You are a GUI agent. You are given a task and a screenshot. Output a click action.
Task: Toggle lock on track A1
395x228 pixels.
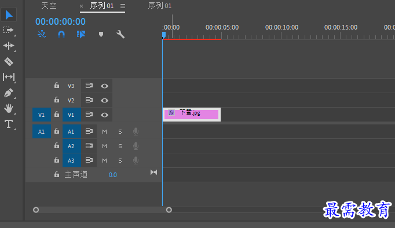tap(57, 131)
